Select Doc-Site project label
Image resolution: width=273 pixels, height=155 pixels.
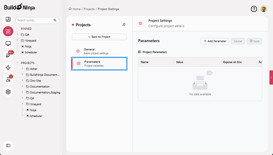tap(35, 81)
